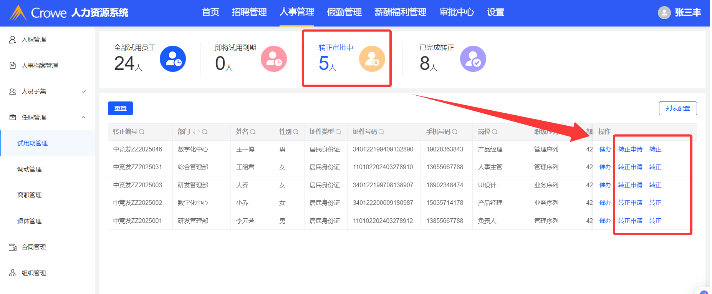This screenshot has width=712, height=294.
Task: Open 离职管理 from the sidebar
Action: [x=30, y=195]
